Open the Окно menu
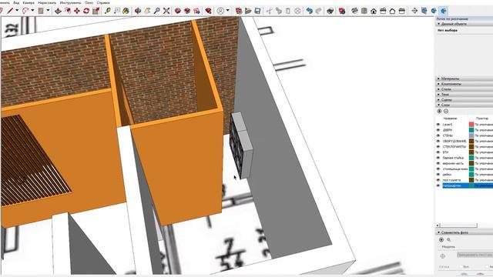The width and height of the screenshot is (493, 277). 89,2
